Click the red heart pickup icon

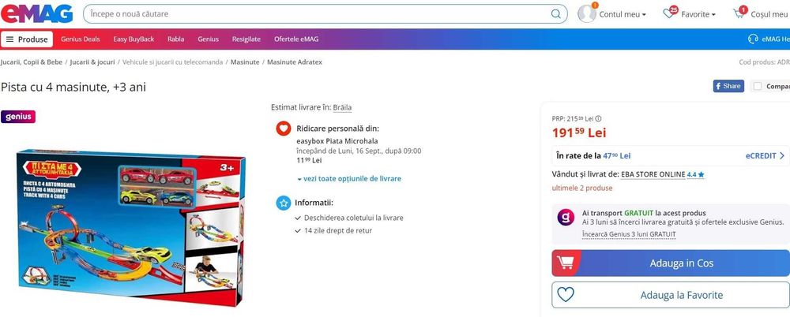click(284, 129)
